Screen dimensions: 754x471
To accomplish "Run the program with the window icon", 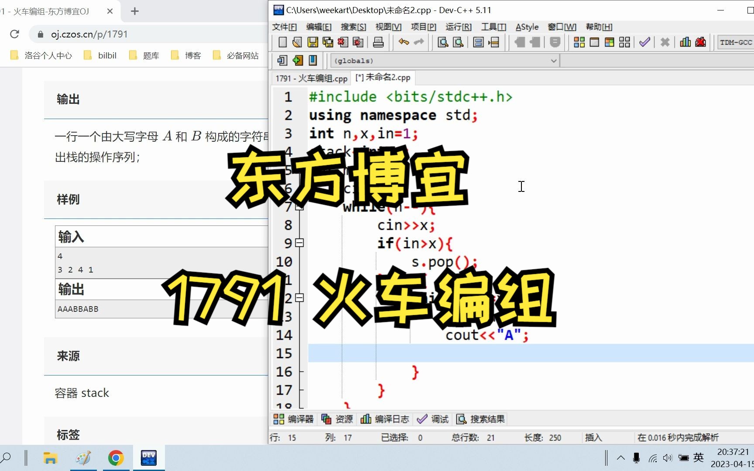I will tap(594, 42).
